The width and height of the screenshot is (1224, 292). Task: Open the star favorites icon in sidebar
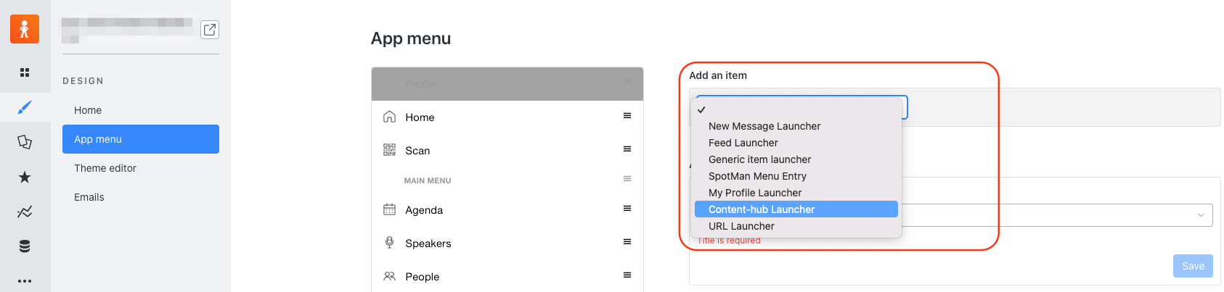click(25, 177)
